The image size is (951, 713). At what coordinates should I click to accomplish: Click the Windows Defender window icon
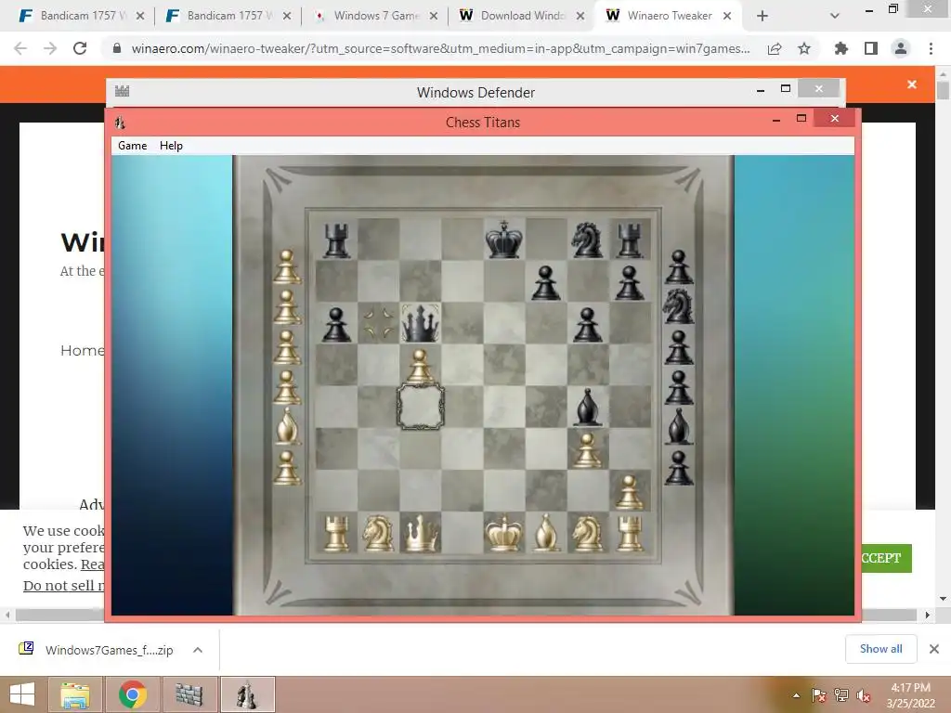pyautogui.click(x=122, y=92)
